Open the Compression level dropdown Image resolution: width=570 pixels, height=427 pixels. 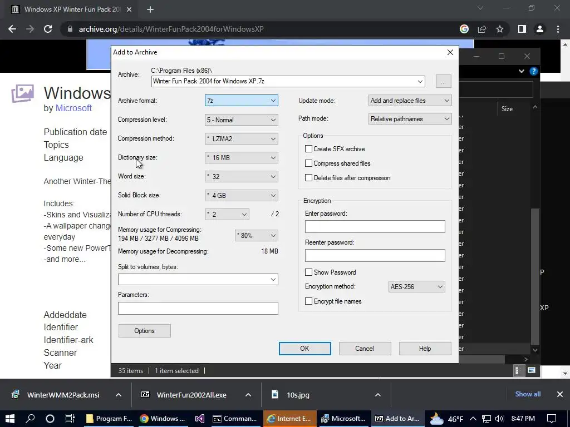tap(242, 120)
